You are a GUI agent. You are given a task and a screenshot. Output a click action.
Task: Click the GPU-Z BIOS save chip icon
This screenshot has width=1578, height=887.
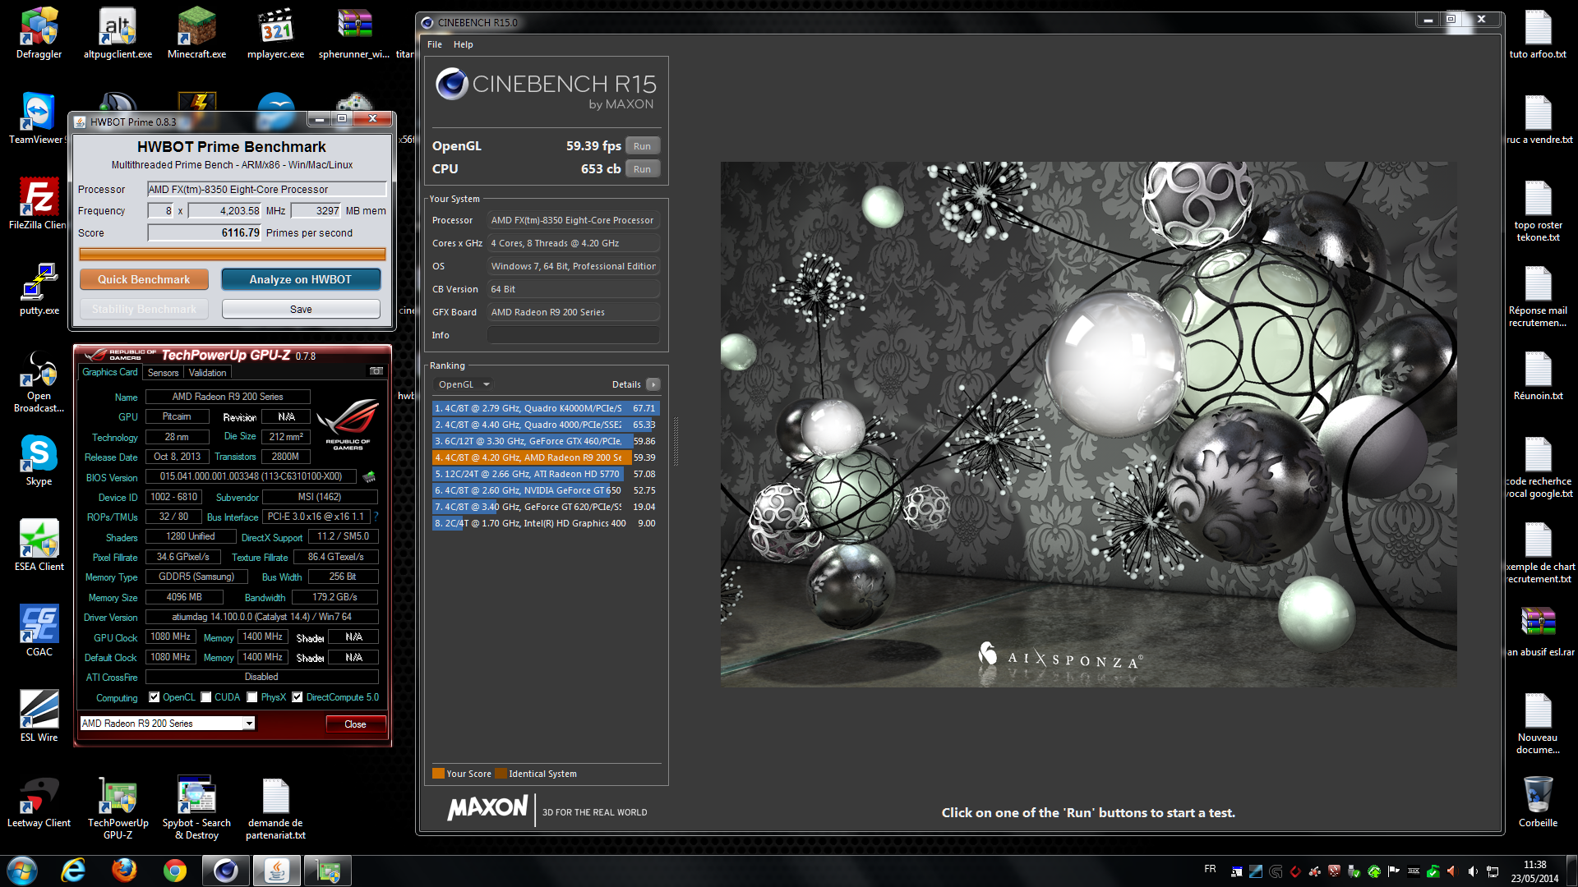pyautogui.click(x=369, y=476)
